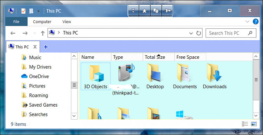This screenshot has height=135, width=263.
Task: Open the View ribbon tab
Action: pyautogui.click(x=67, y=22)
